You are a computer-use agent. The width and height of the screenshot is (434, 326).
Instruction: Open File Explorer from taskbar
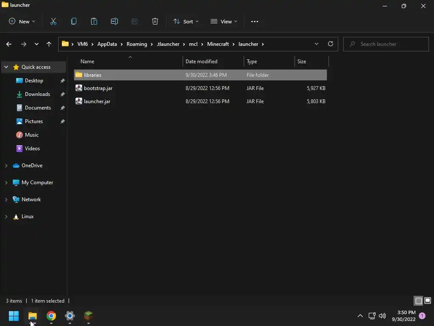33,316
